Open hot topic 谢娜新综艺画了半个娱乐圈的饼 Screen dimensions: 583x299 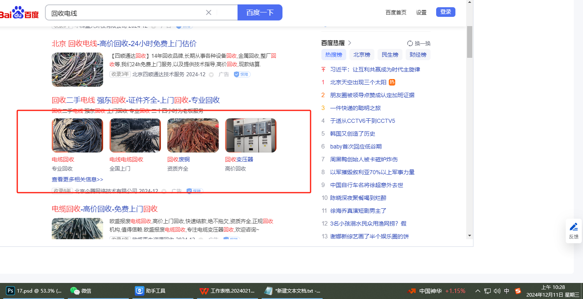point(370,236)
